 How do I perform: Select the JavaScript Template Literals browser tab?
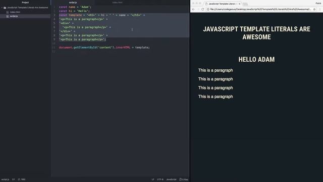[222, 4]
